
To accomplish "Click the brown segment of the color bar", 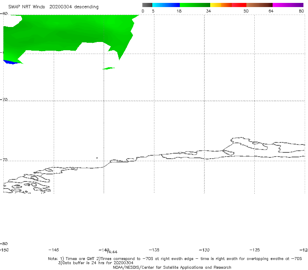I will point(259,5).
